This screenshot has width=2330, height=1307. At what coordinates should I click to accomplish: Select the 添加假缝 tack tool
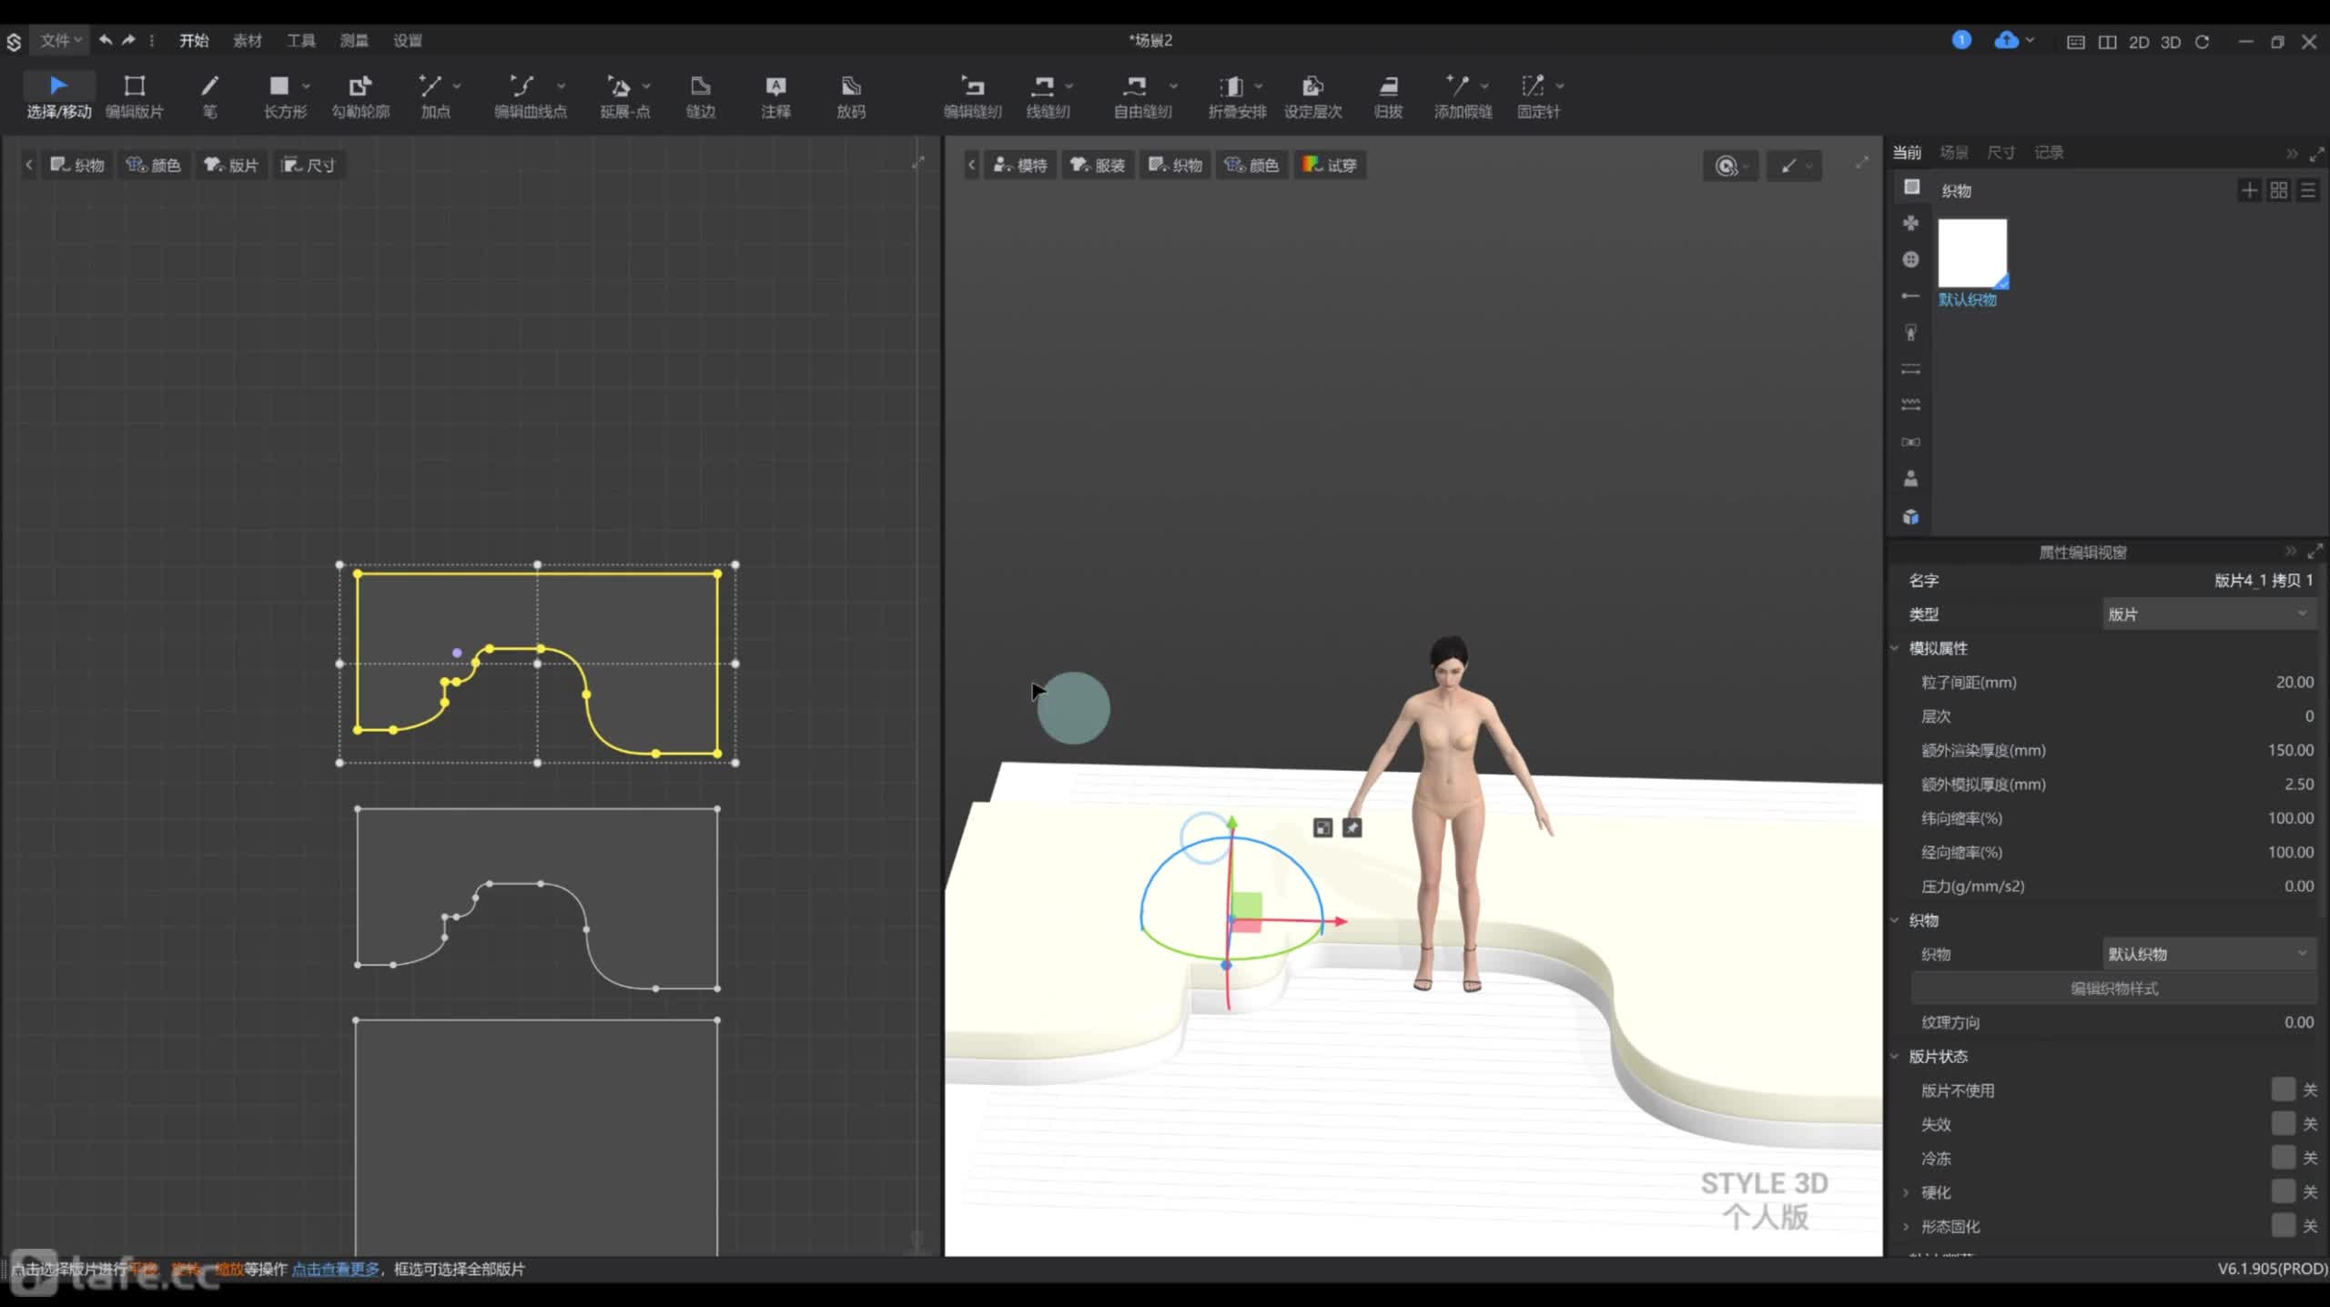1463,96
